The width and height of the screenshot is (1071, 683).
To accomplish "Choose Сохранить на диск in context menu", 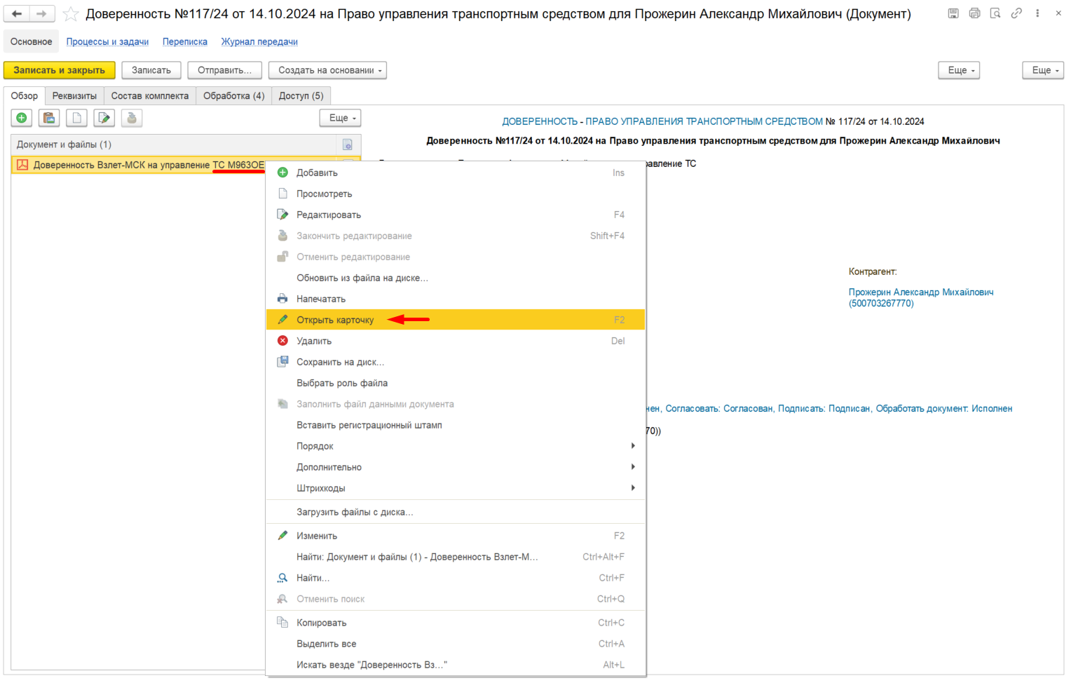I will [x=456, y=362].
